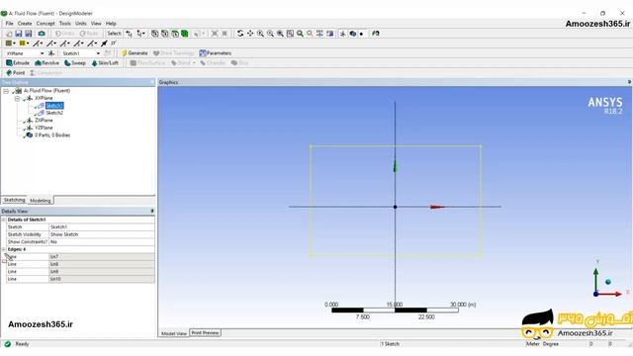Switch to the Modeling tab
Screen dimensions: 633x356
41,200
